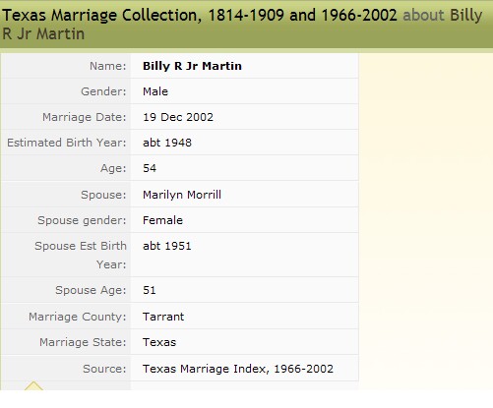Image resolution: width=493 pixels, height=408 pixels.
Task: Click the Spouse gender value Female
Action: click(162, 220)
